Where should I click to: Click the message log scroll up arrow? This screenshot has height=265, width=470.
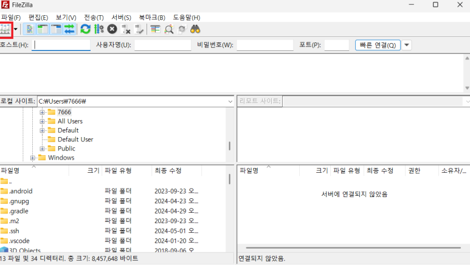[467, 58]
